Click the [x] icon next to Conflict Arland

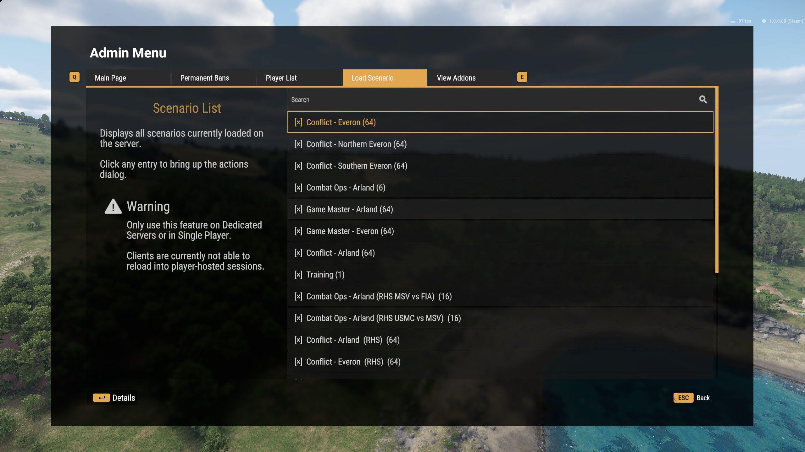pos(297,253)
